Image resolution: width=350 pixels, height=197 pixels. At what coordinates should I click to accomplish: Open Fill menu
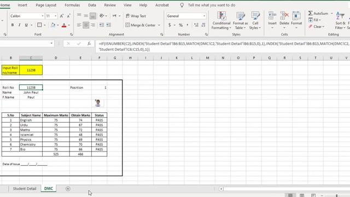coord(314,20)
